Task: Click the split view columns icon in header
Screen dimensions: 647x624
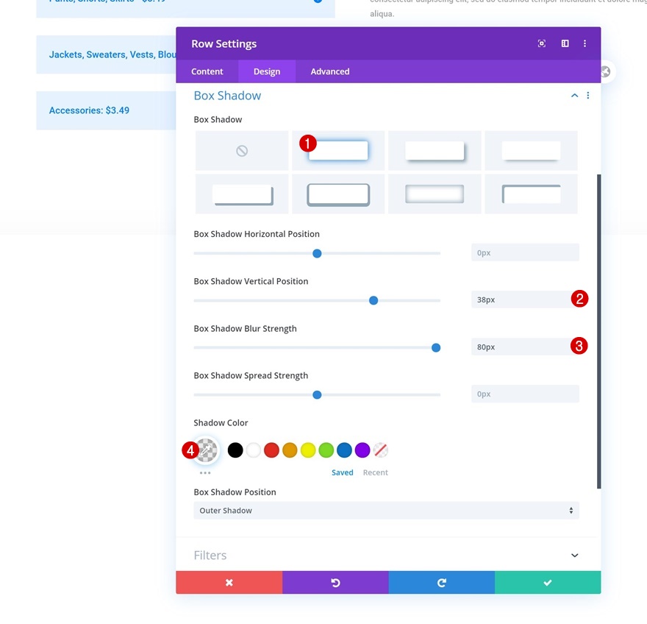Action: (565, 43)
